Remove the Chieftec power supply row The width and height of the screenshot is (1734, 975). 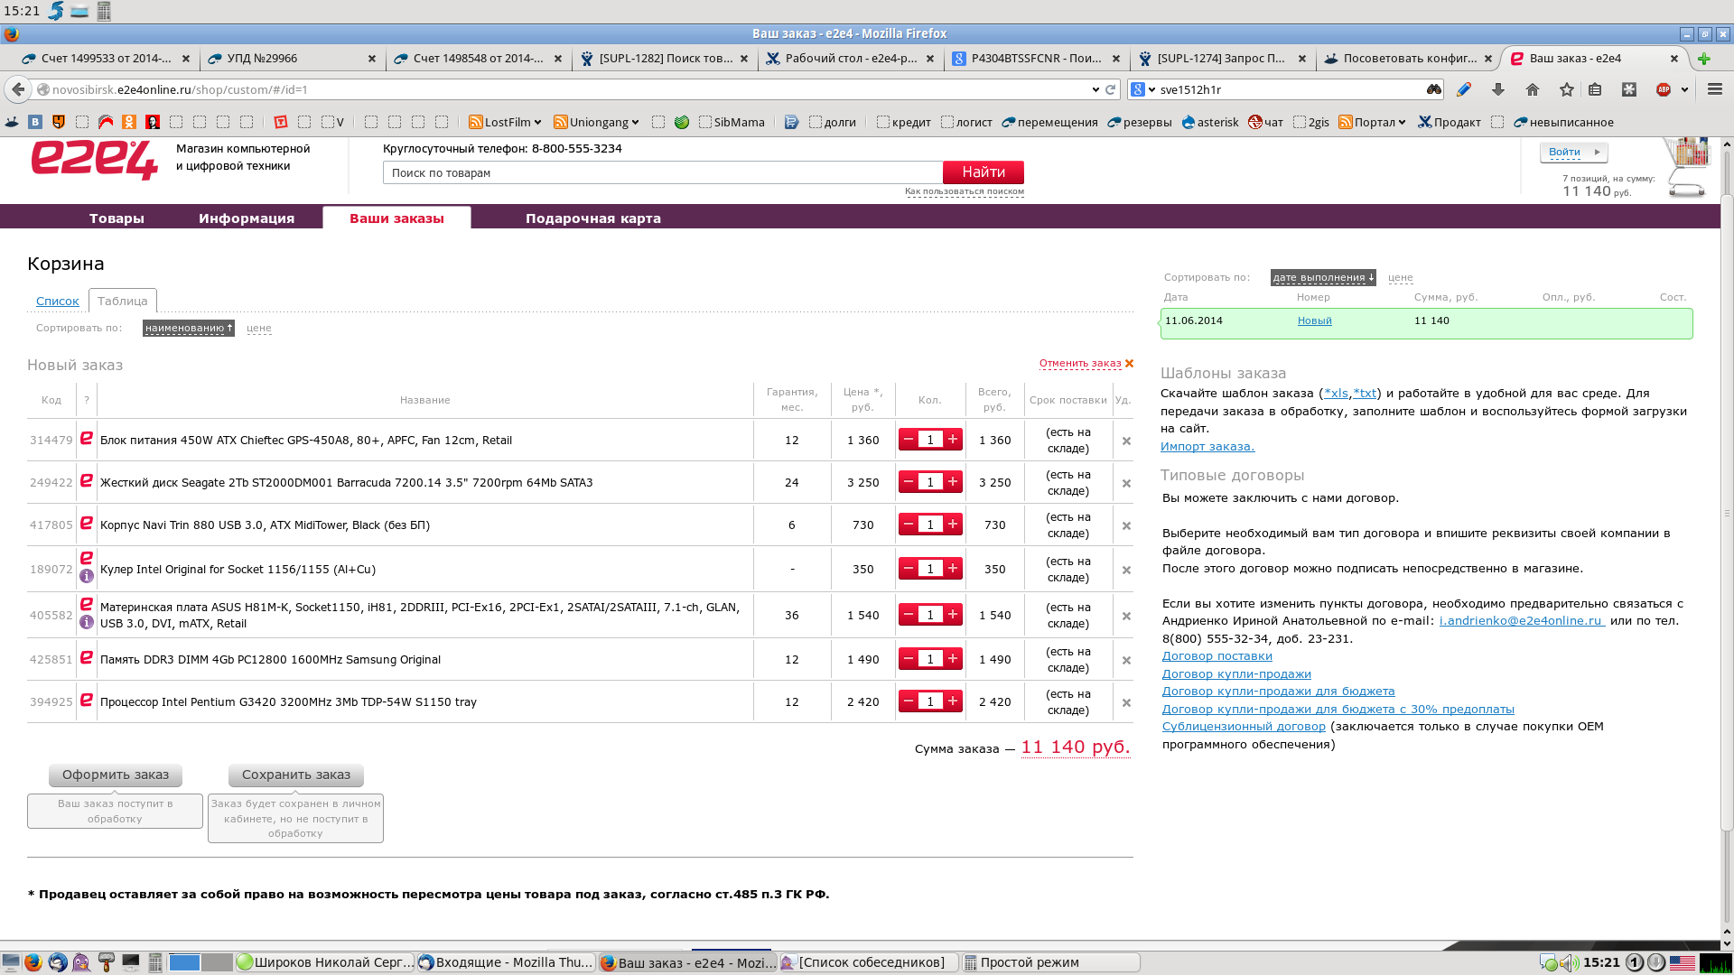1126,441
